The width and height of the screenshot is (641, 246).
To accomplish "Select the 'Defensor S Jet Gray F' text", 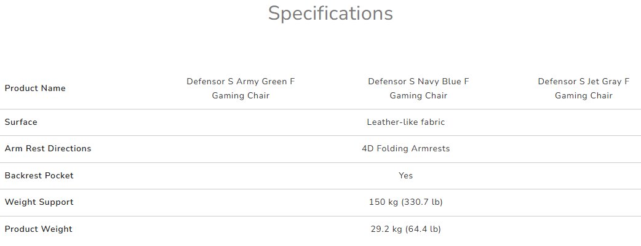I will tap(583, 81).
